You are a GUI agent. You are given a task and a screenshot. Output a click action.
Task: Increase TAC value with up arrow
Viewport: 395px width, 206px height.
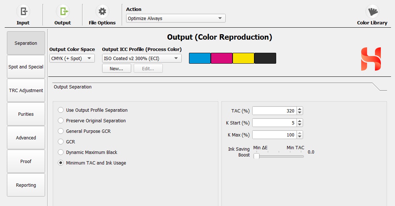[x=299, y=109]
